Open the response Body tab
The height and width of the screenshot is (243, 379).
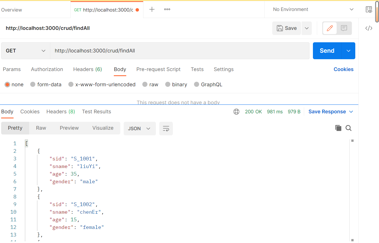pyautogui.click(x=7, y=112)
